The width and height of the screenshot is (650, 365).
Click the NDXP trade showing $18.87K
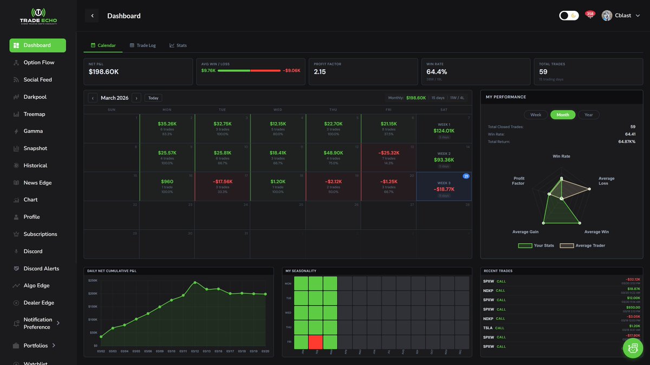click(x=561, y=290)
